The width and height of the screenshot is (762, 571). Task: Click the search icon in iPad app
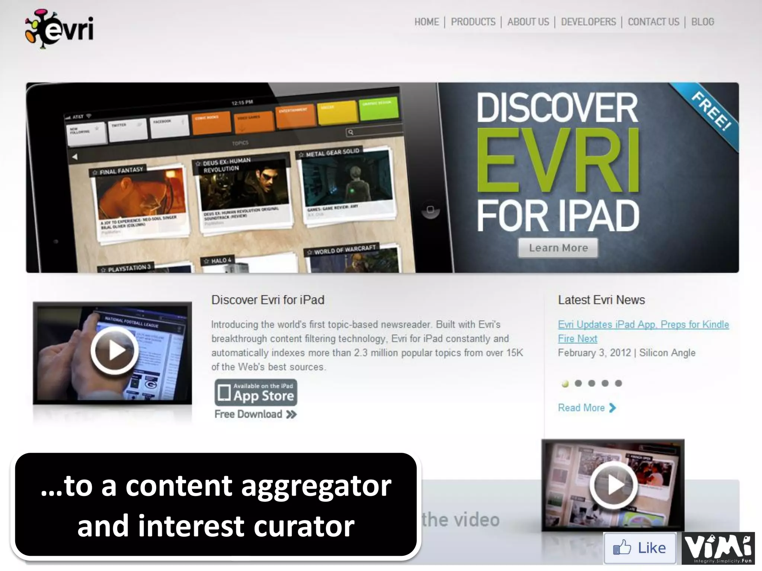tap(350, 132)
